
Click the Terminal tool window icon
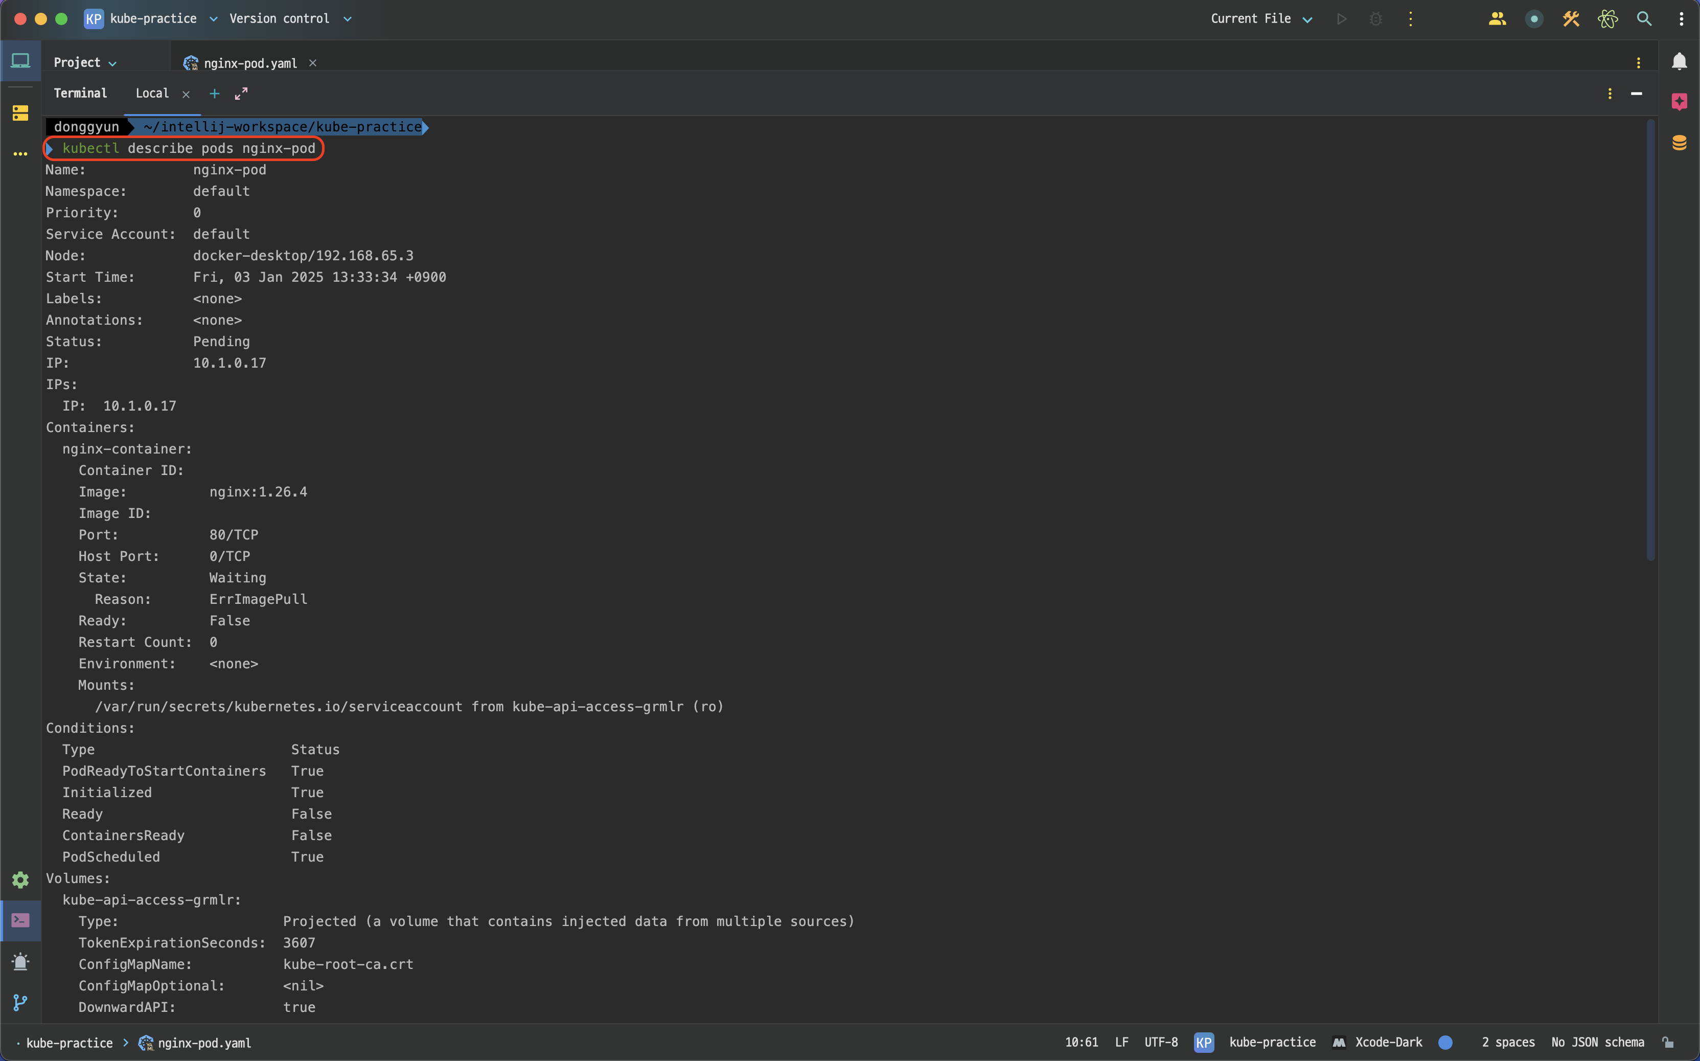(20, 920)
